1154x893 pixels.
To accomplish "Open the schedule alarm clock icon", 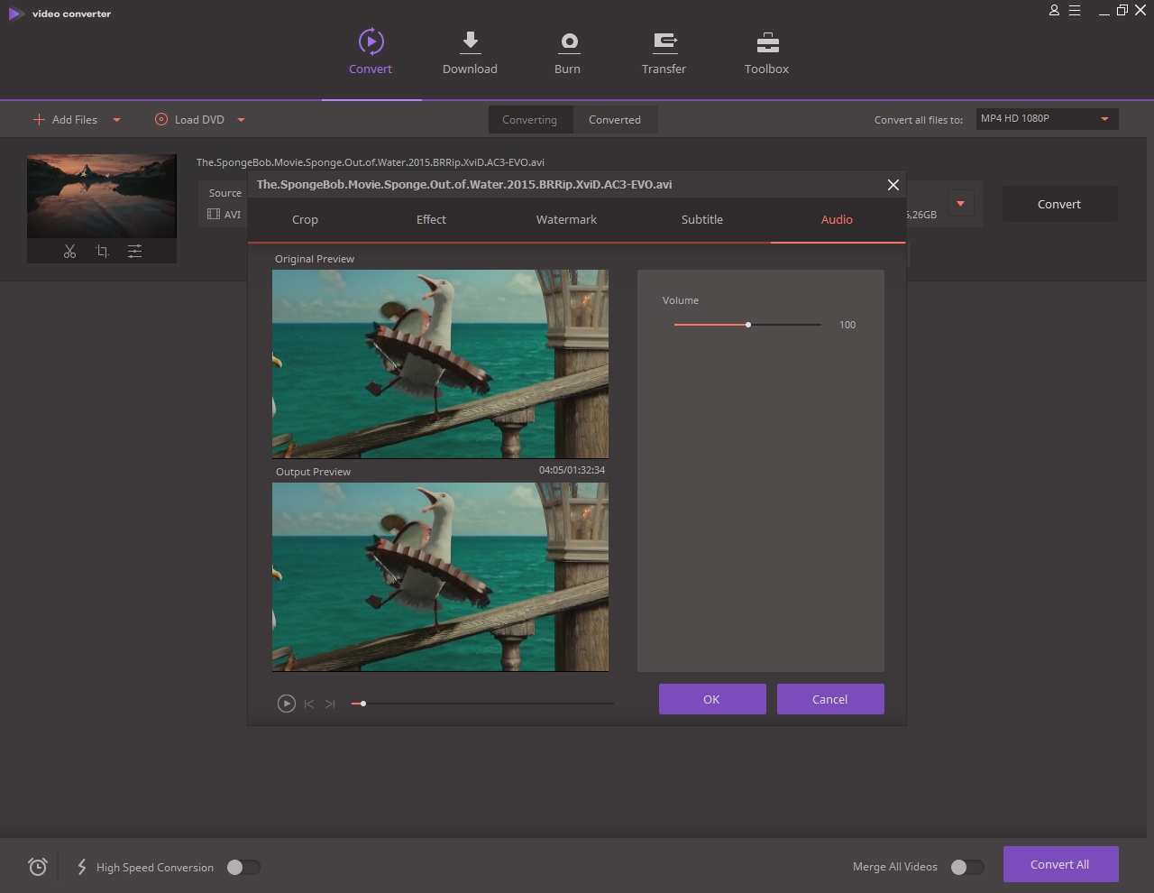I will pos(37,867).
